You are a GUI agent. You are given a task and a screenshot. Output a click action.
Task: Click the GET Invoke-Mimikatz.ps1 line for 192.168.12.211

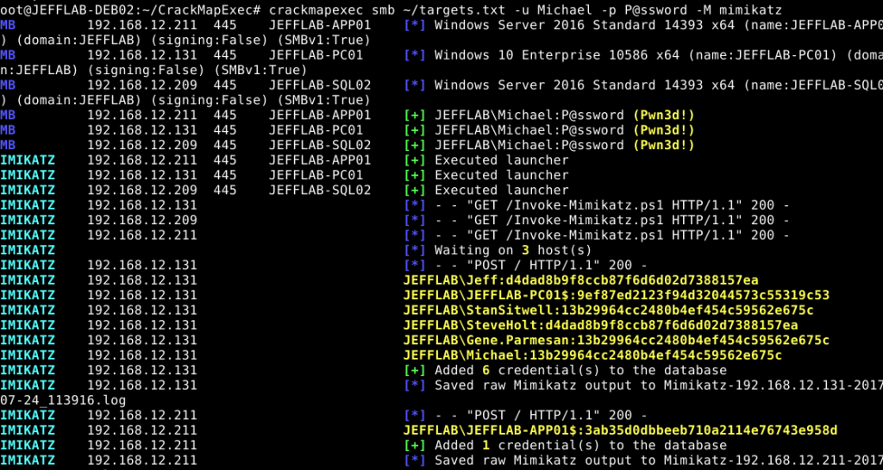point(597,235)
